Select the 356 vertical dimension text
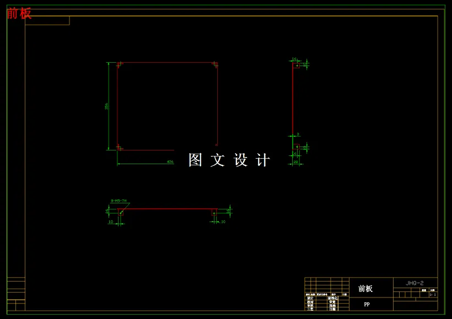 [x=106, y=106]
